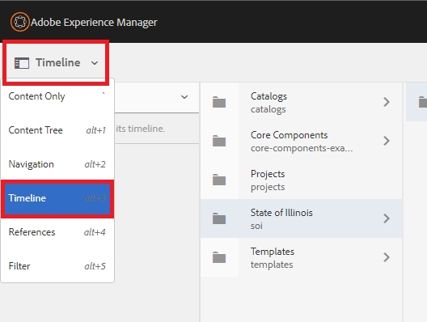The image size is (427, 322).
Task: Expand the State of Illinois row chevron
Action: point(387,218)
